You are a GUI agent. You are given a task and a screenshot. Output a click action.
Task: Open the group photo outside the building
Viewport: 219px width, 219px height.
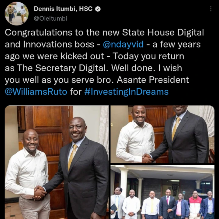pyautogui.click(x=162, y=192)
